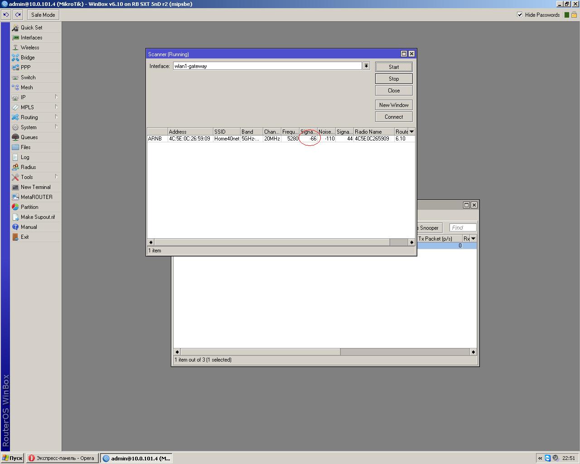Screen dimensions: 580x464
Task: Uncheck the Hide Passwords checkbox
Action: (520, 14)
